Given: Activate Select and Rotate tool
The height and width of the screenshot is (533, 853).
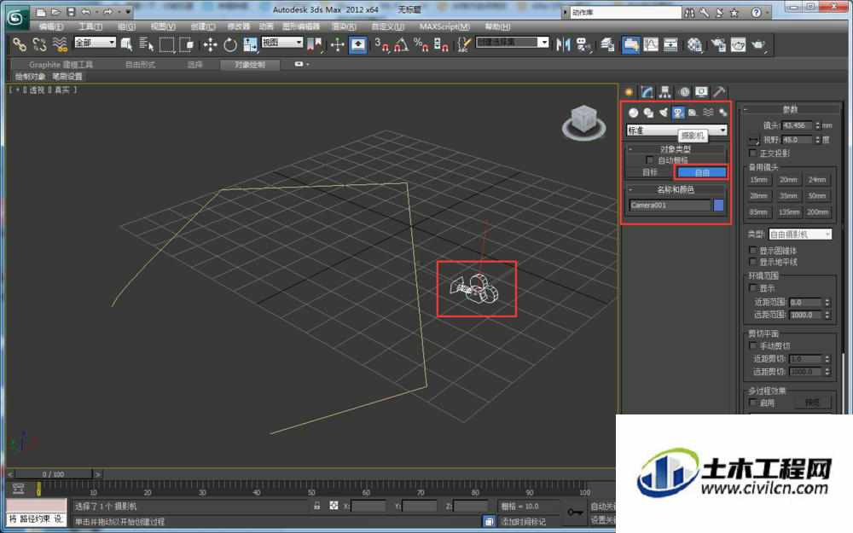Looking at the screenshot, I should pos(230,44).
